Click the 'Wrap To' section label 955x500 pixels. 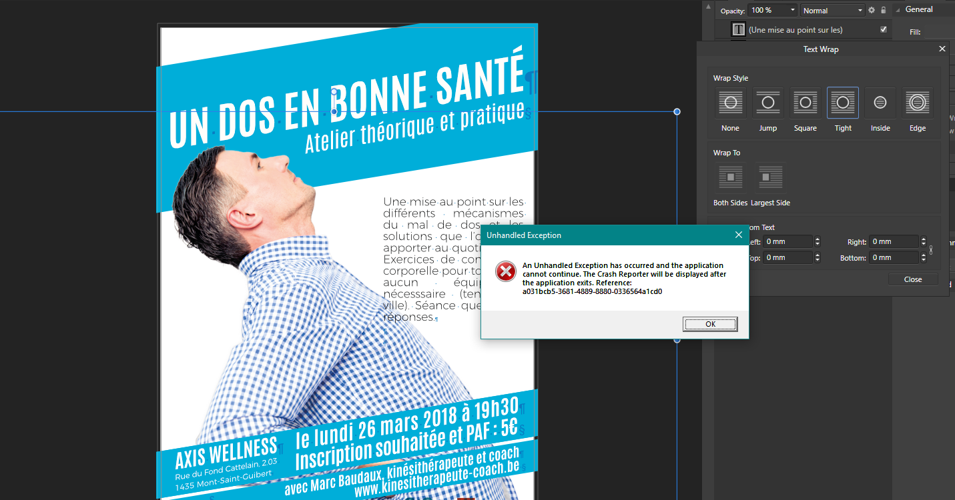(x=727, y=153)
